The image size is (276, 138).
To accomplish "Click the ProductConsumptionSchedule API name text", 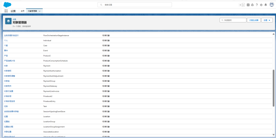I will pos(55,61).
